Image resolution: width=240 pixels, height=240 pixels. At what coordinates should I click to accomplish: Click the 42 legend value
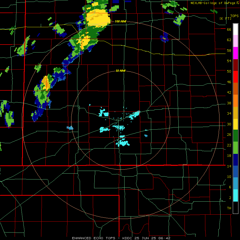click(229, 93)
